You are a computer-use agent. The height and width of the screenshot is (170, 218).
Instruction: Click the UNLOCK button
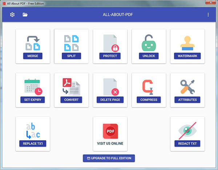tap(149, 56)
